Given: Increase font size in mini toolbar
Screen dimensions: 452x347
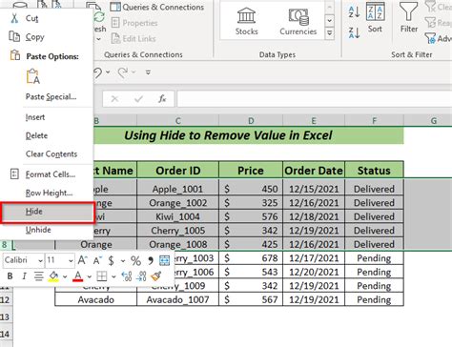Looking at the screenshot, I should pos(83,260).
